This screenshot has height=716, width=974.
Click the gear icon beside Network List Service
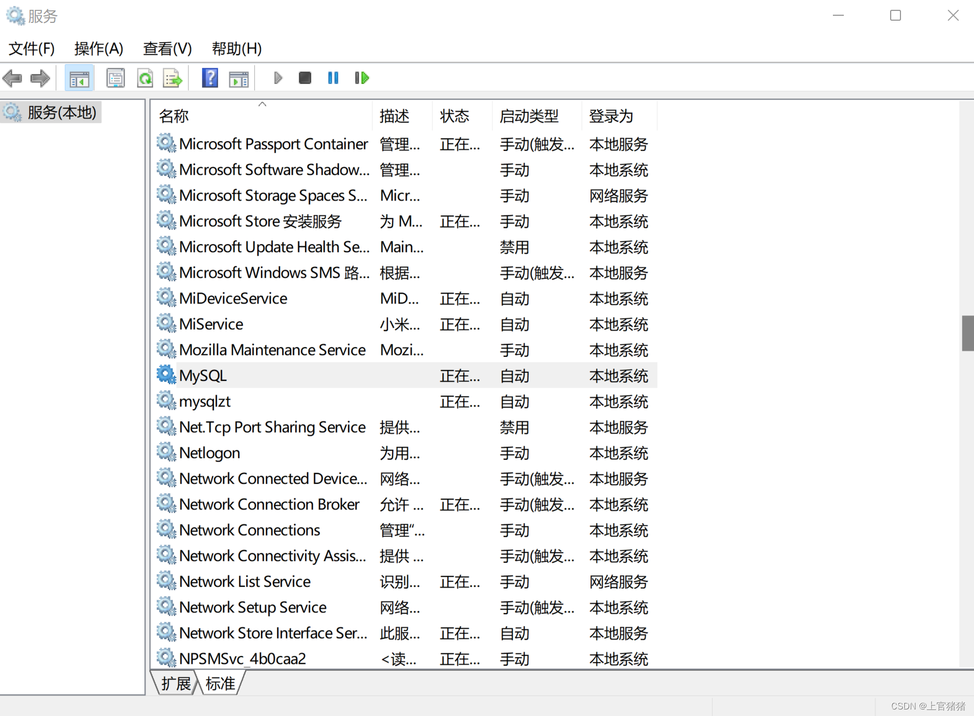point(166,581)
